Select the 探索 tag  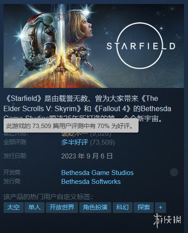tap(143, 208)
